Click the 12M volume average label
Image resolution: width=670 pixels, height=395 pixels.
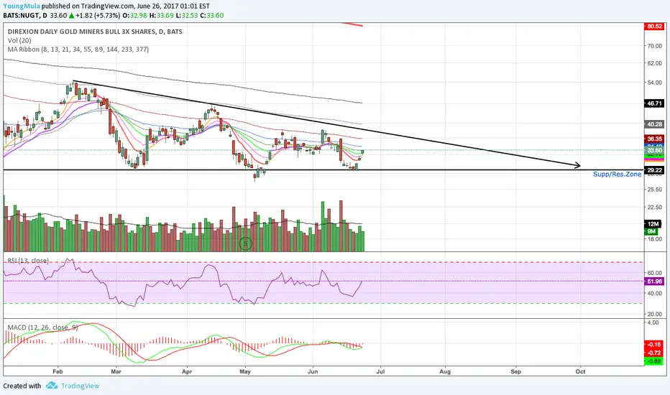coord(653,224)
